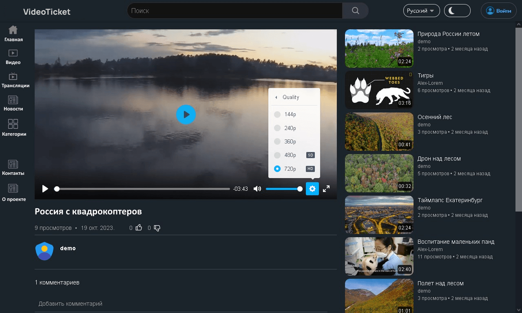Like the video with thumbs up
Image resolution: width=522 pixels, height=313 pixels.
tap(139, 228)
